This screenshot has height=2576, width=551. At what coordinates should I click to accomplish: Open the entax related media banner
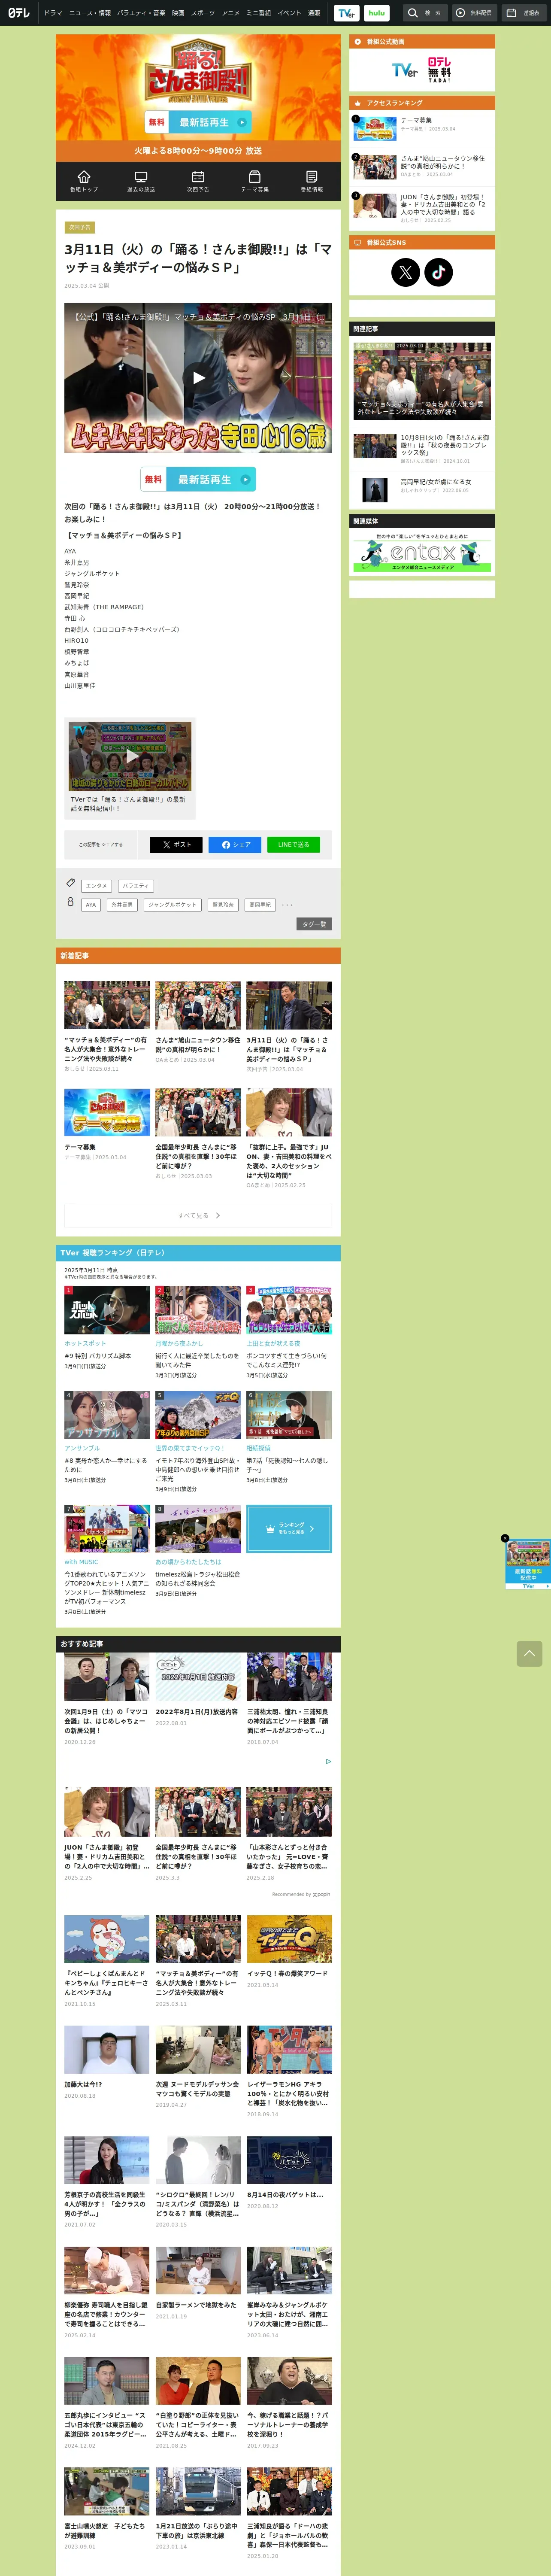(422, 553)
